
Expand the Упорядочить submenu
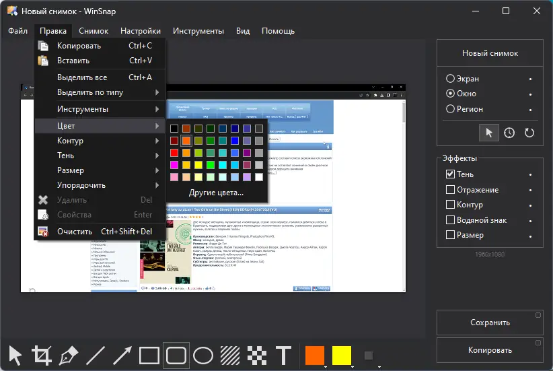[x=100, y=185]
